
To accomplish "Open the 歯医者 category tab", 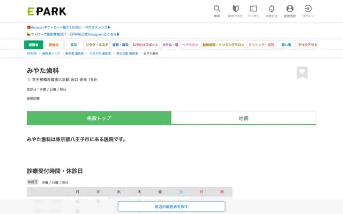I will point(33,45).
